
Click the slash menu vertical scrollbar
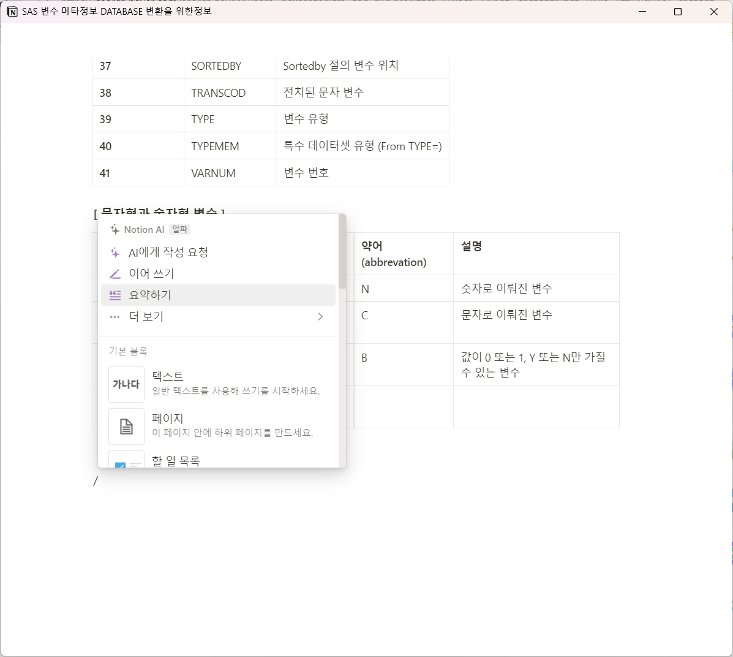342,253
